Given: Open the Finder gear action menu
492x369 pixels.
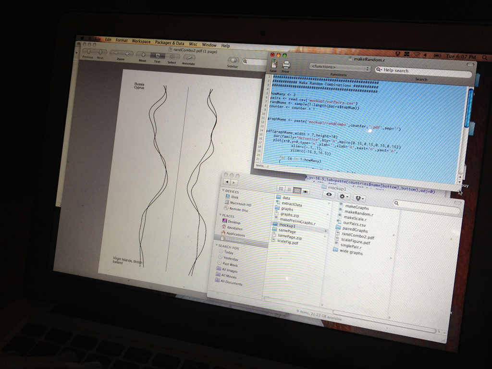Looking at the screenshot, I should tap(344, 197).
